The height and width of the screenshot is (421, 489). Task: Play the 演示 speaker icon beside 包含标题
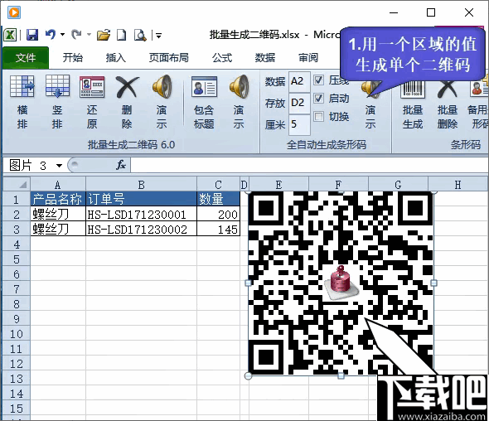[239, 86]
